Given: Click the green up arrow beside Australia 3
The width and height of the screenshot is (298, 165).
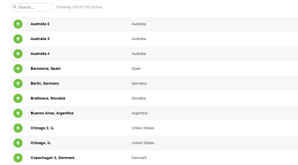Looking at the screenshot, I should [x=18, y=39].
